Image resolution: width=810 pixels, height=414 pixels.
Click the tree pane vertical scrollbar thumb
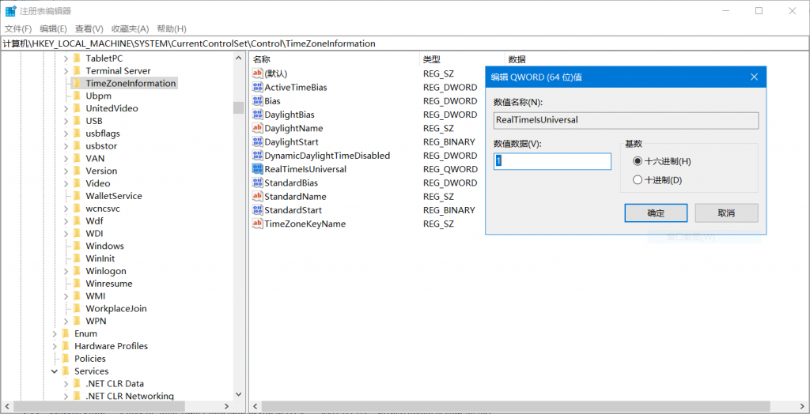pyautogui.click(x=238, y=107)
